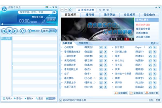Switch to the 搜索 tab
Screen dimensions: 162x108
pyautogui.click(x=104, y=10)
